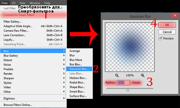Screen dimensions: 180x108
Task: Toggle the Preview checkbox
Action: 160,38
